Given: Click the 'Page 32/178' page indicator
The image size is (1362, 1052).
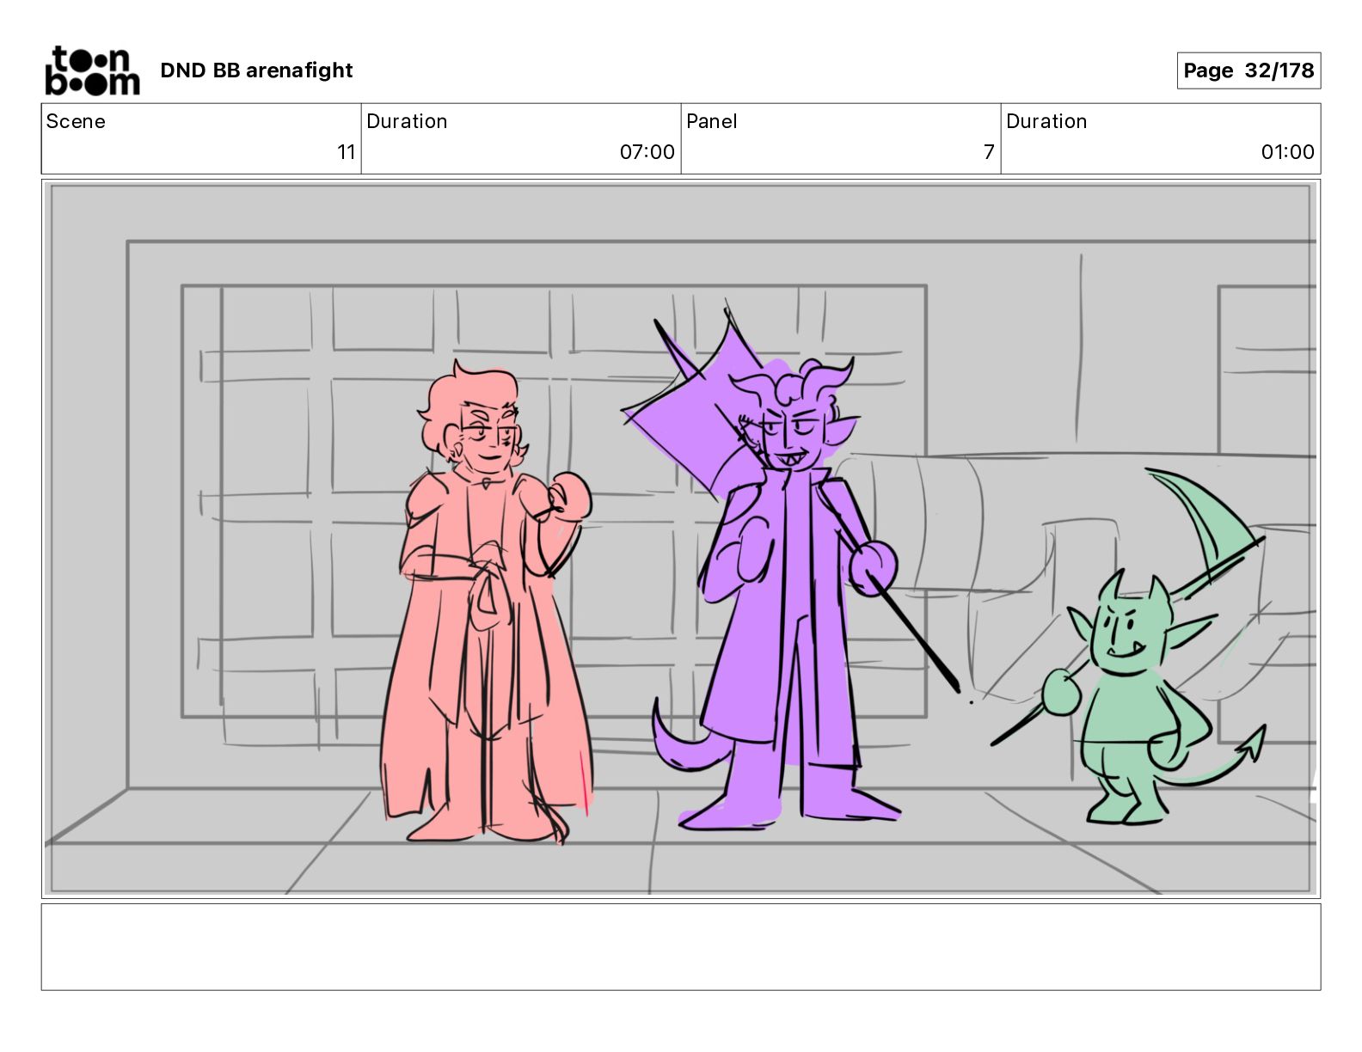Looking at the screenshot, I should coord(1248,70).
